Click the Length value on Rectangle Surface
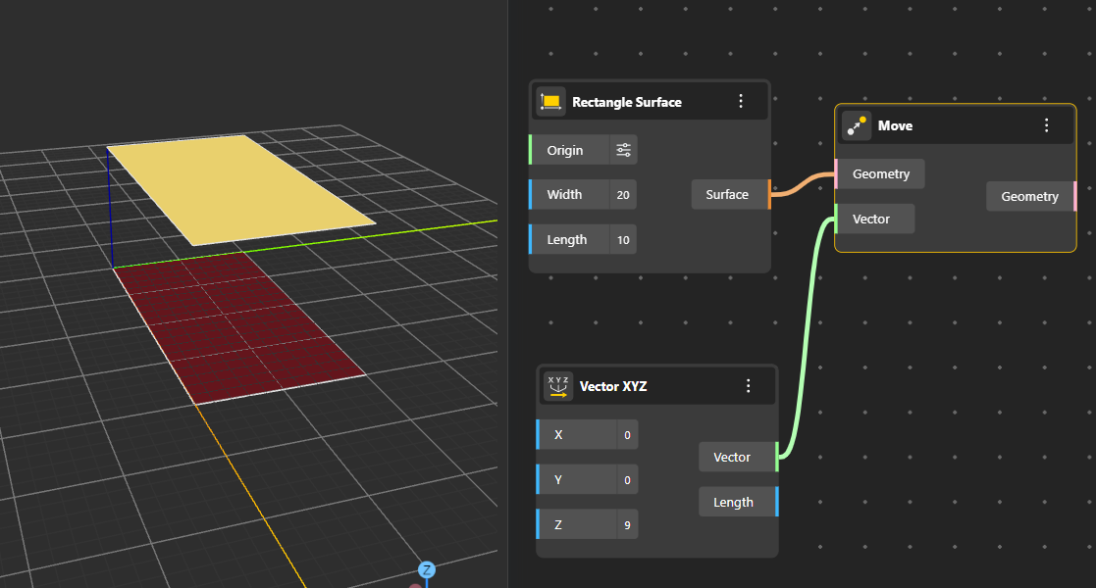 [623, 240]
